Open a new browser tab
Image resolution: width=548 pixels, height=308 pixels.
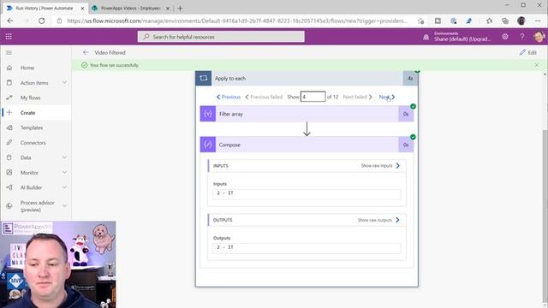180,8
